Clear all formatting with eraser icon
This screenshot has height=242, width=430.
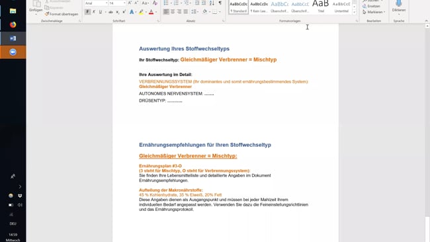[155, 3]
